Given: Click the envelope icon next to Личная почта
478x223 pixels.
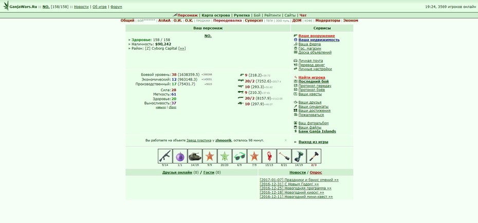Looking at the screenshot, I should (x=296, y=60).
